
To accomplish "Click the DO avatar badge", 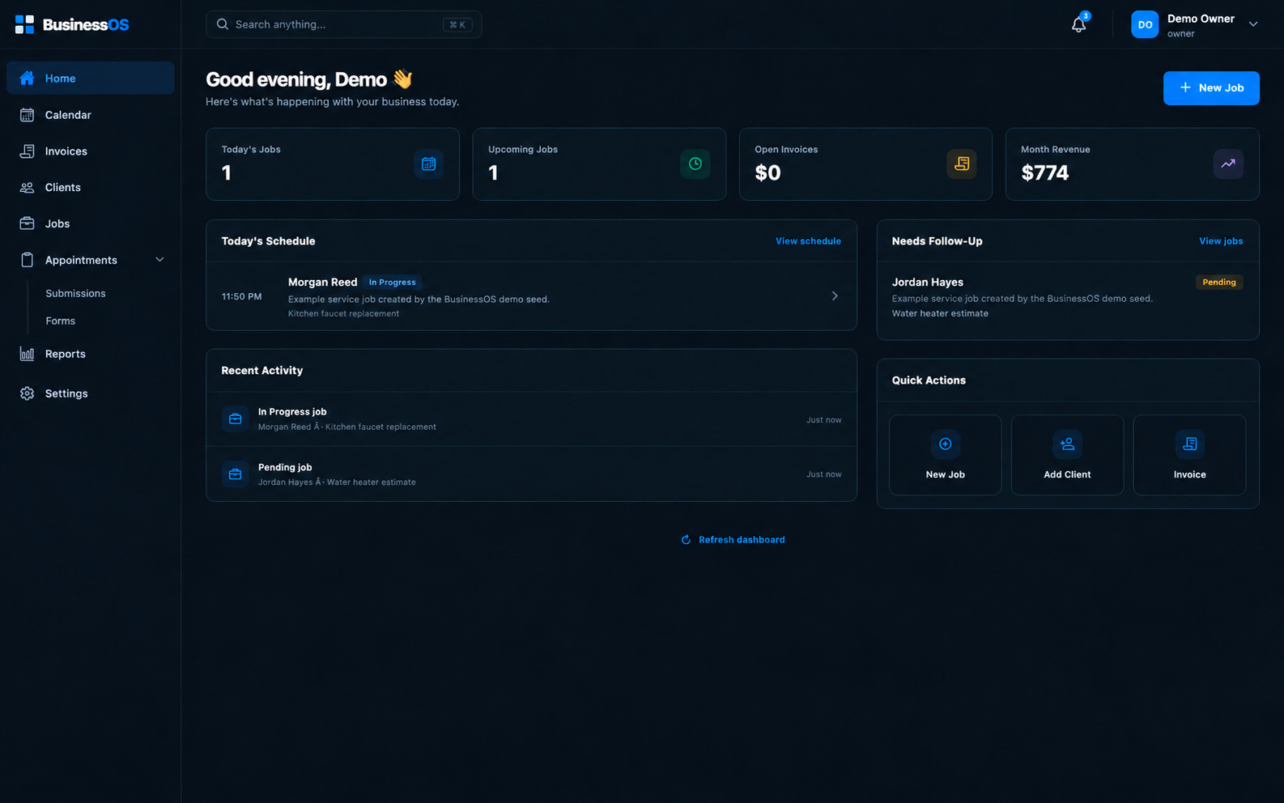I will coord(1145,24).
